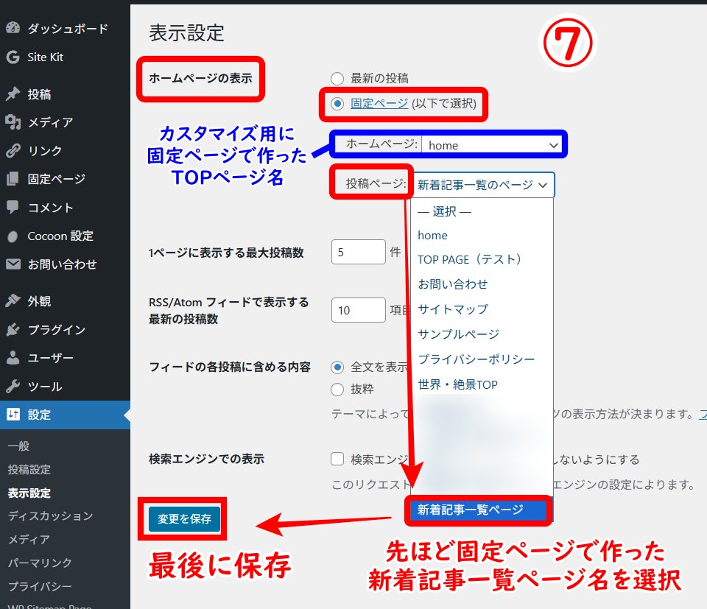707x609 pixels.
Task: Click the RSS feed post count field
Action: coord(359,310)
